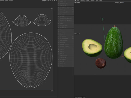
Task: Run the UV Relax command
Action: coord(66,17)
